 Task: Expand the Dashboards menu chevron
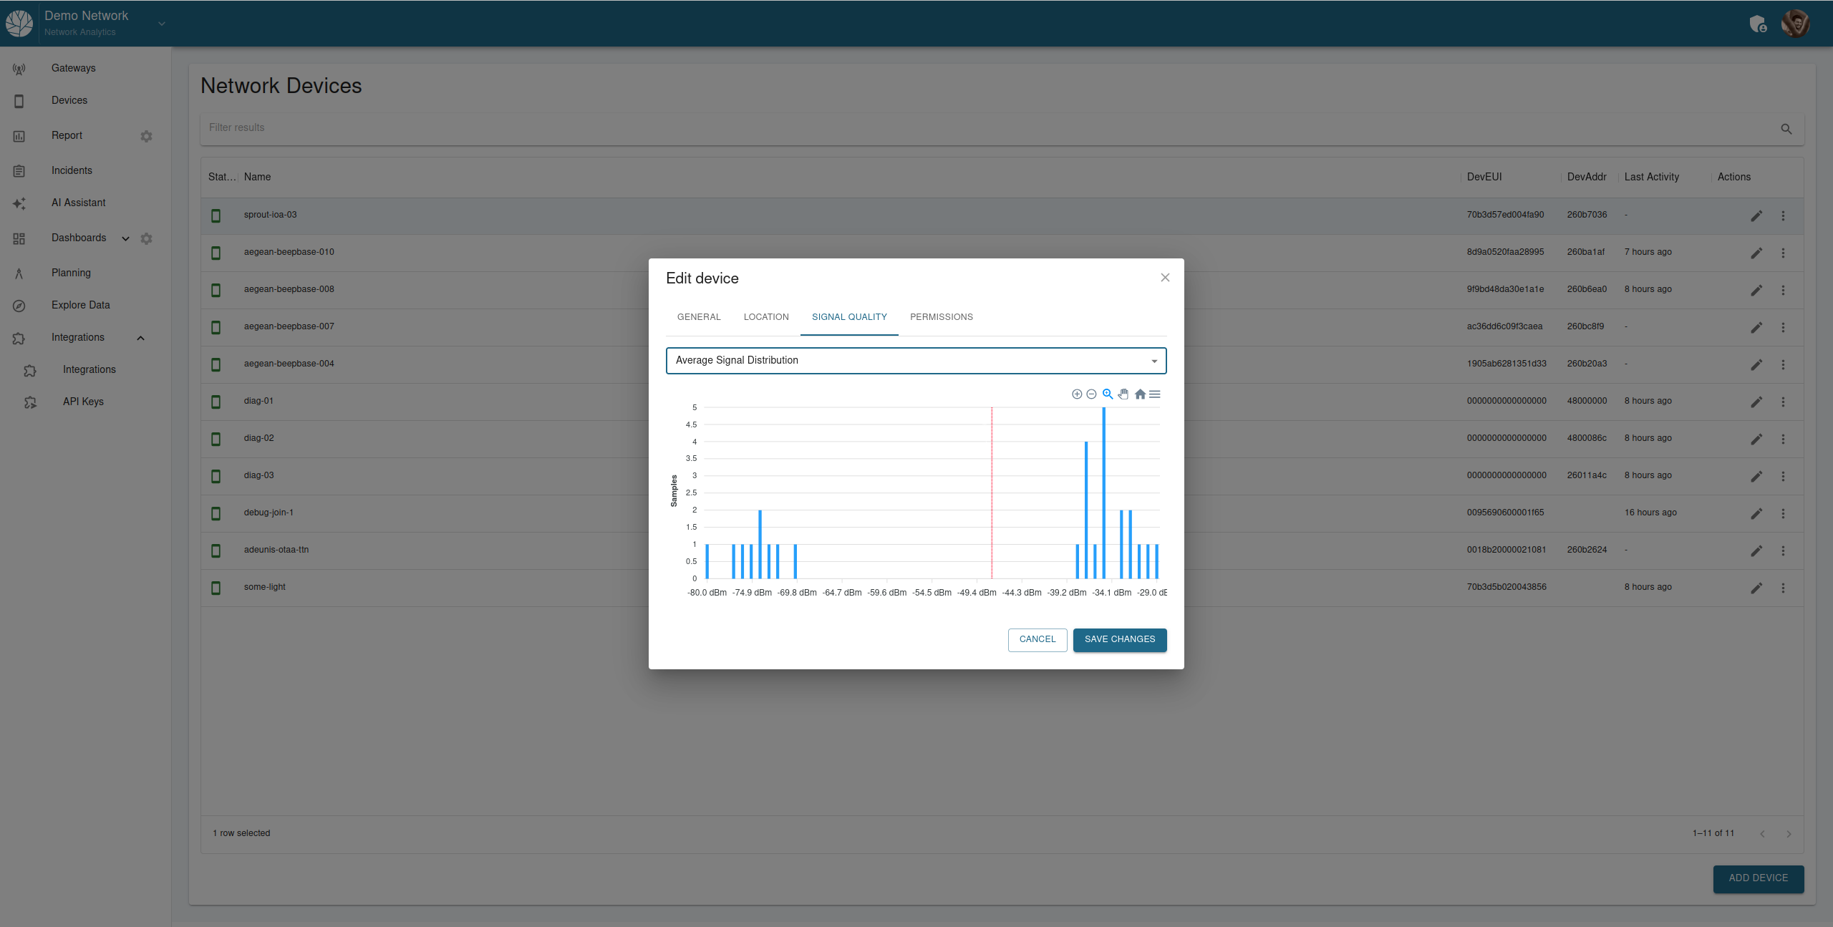pos(125,238)
